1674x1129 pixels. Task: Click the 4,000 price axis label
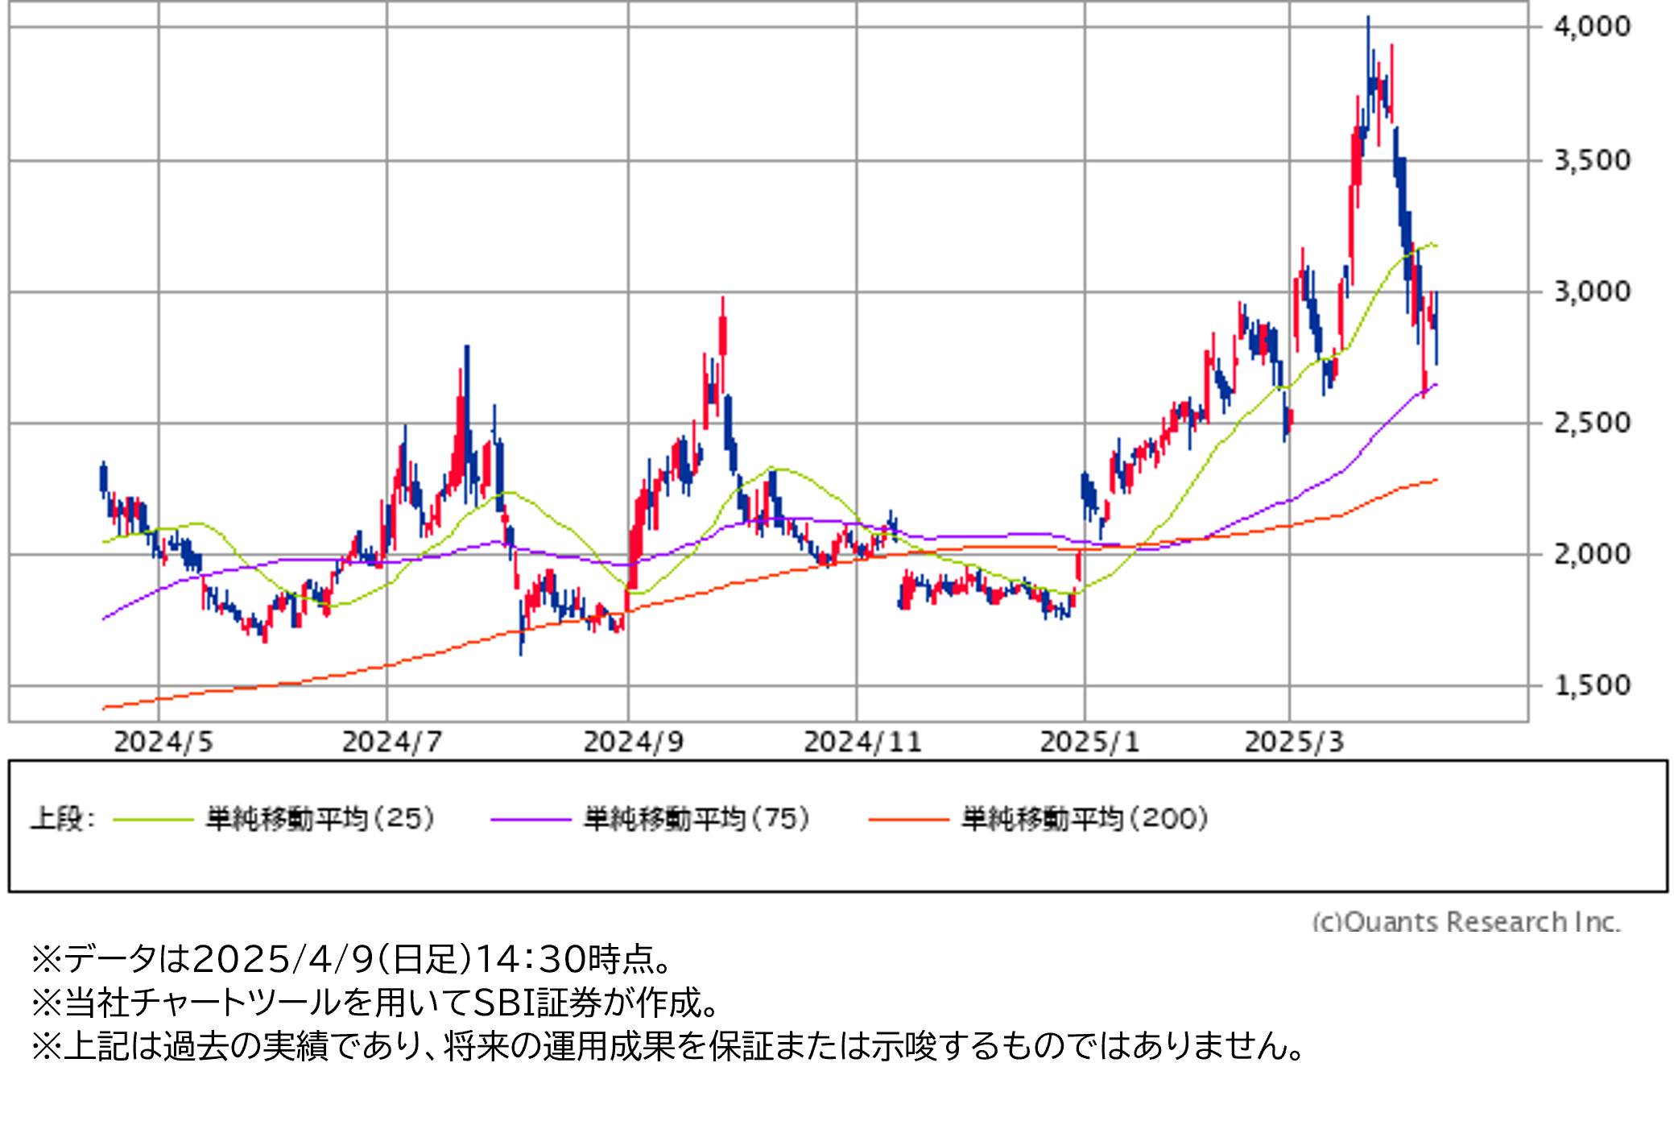(1591, 27)
